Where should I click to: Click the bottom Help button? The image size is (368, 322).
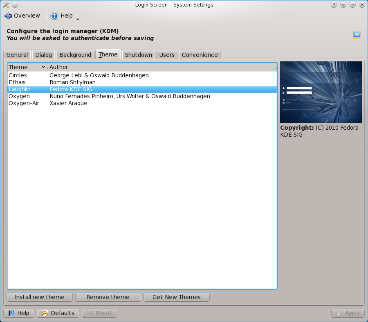pos(19,313)
